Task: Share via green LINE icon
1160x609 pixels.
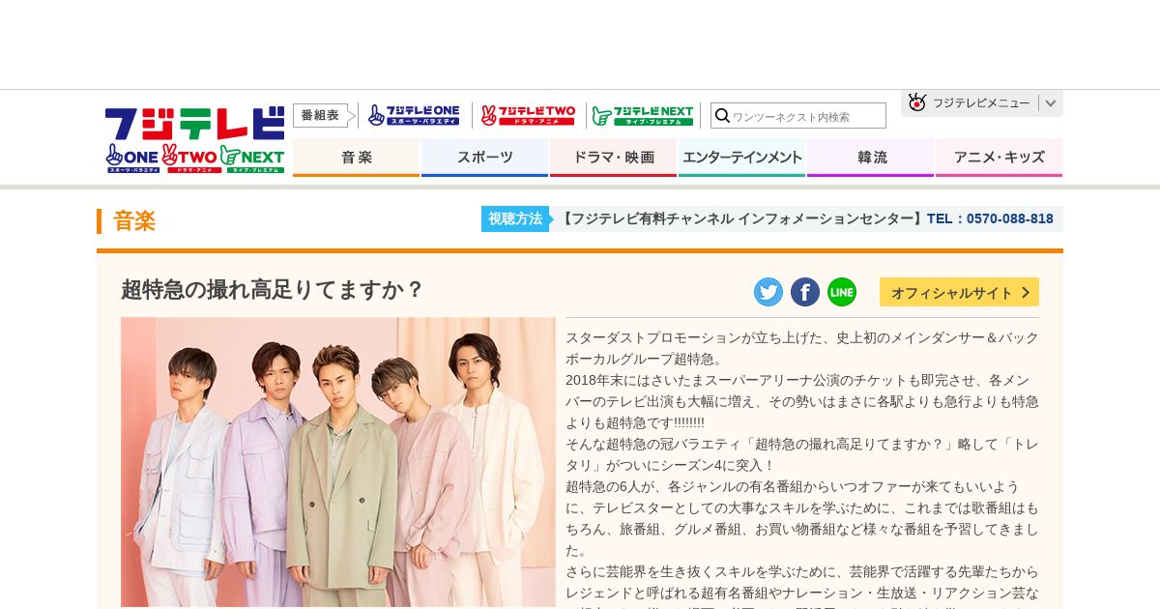Action: [x=842, y=292]
